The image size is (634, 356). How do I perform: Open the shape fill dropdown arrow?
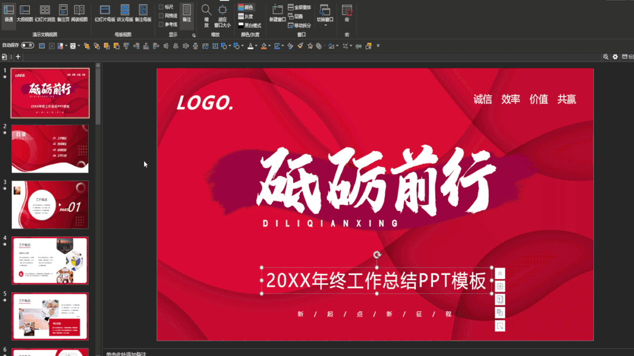click(x=269, y=46)
